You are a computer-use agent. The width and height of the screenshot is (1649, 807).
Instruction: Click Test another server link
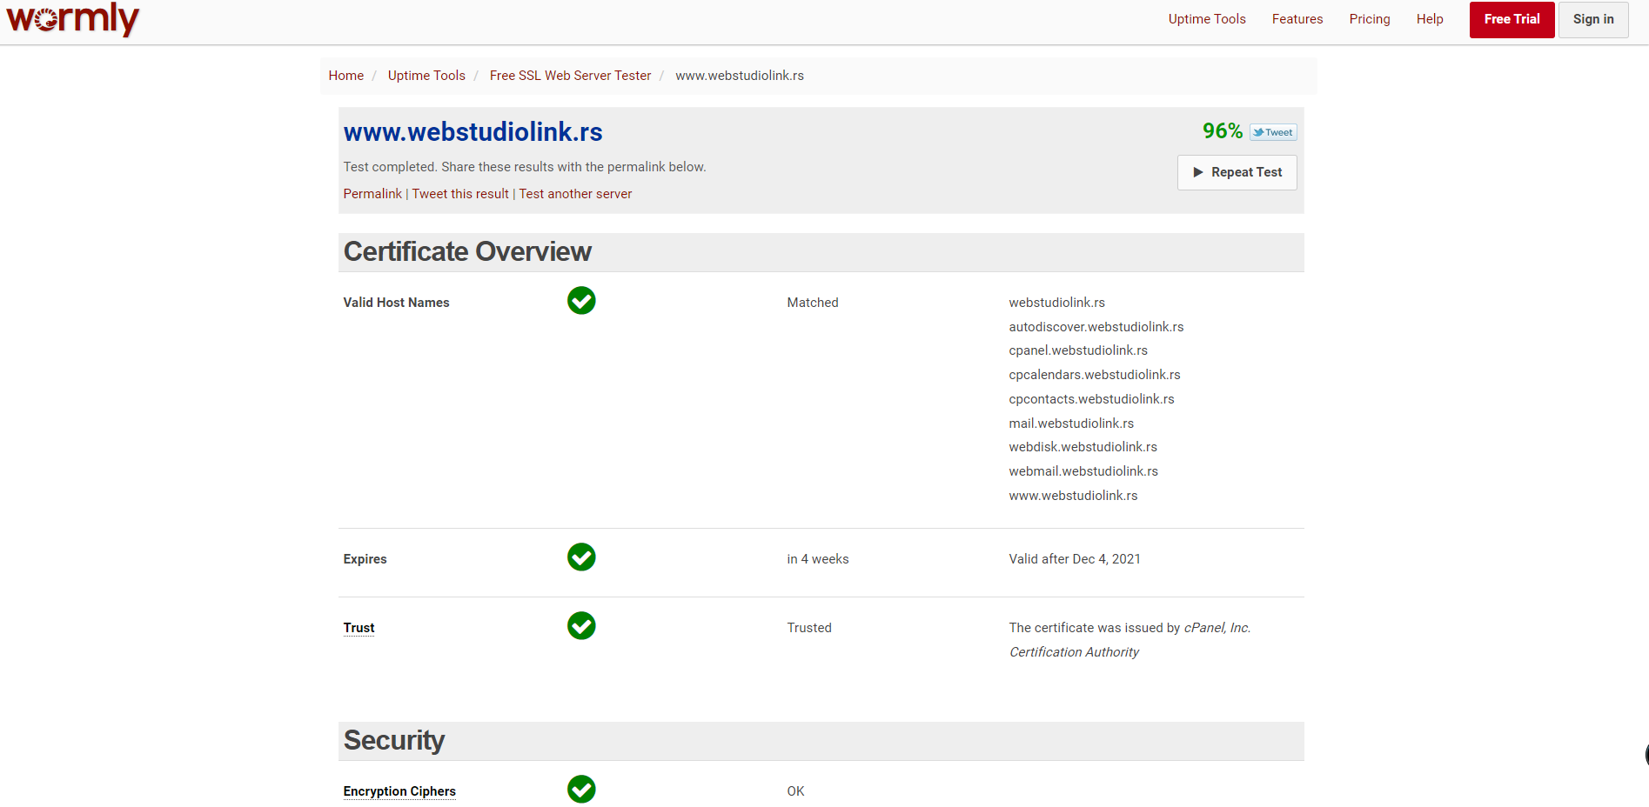(x=576, y=194)
